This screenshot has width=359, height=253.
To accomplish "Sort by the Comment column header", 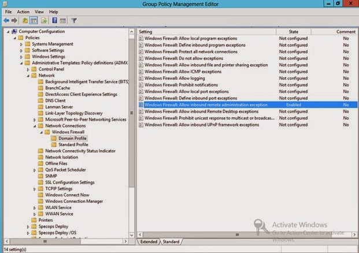I will pyautogui.click(x=335, y=32).
